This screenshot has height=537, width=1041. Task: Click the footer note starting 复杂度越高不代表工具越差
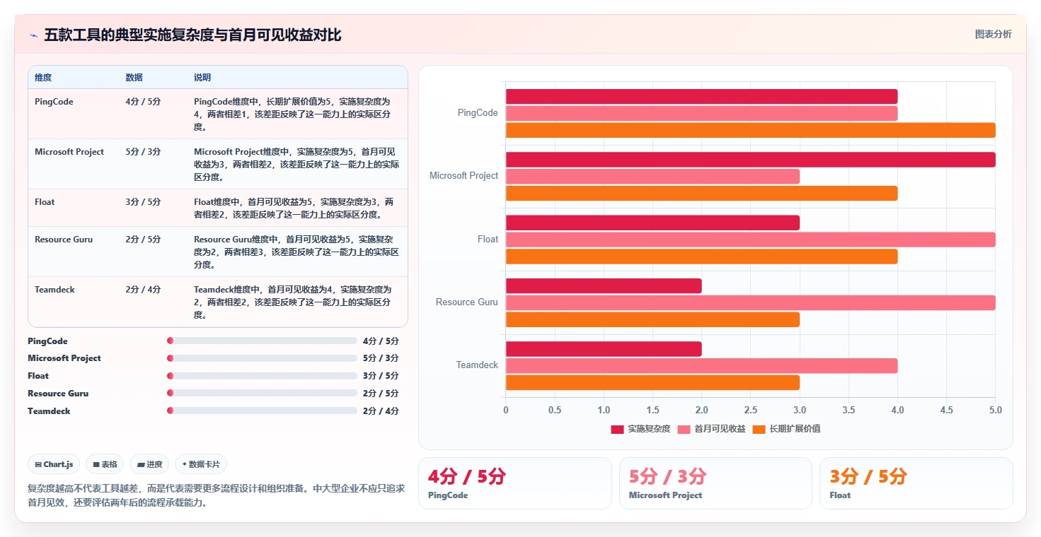[x=216, y=495]
